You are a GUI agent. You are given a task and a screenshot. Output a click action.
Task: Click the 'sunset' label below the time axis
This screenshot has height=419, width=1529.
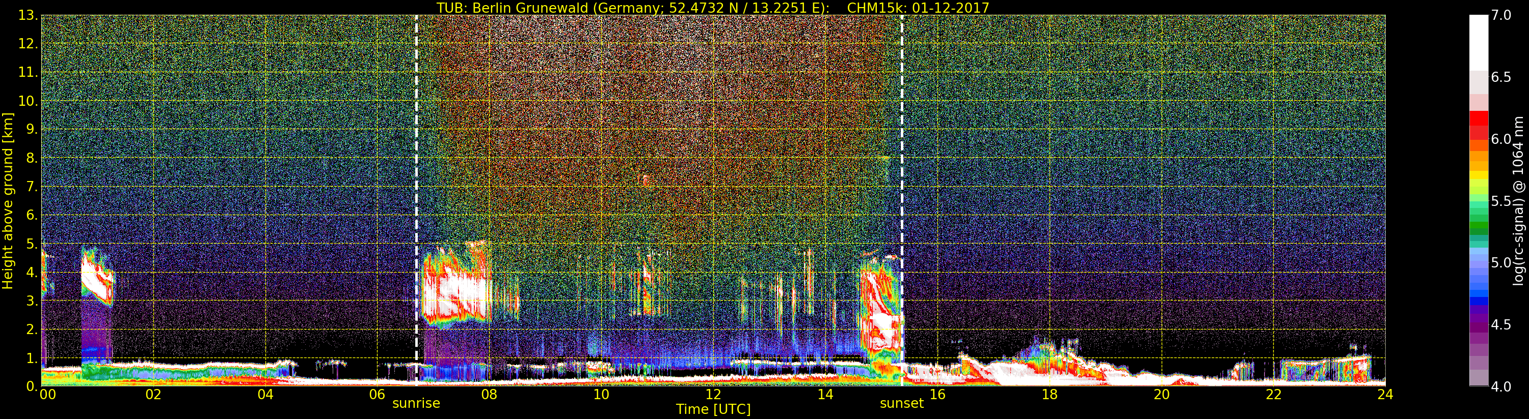(x=902, y=404)
